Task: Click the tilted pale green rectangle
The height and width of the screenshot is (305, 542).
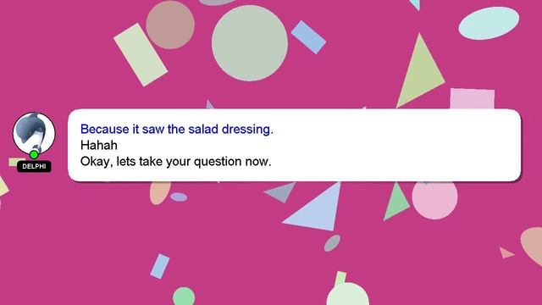Action: (141, 54)
